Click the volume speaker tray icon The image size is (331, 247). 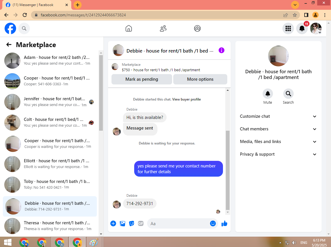(x=294, y=243)
